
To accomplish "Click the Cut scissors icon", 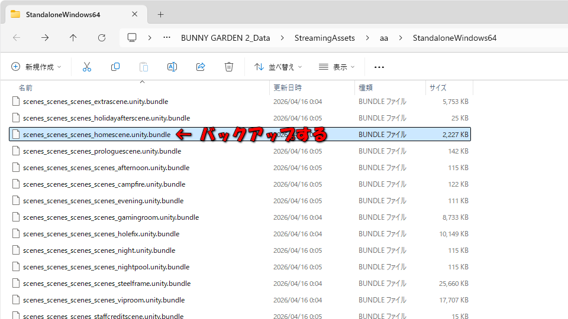I will pyautogui.click(x=87, y=67).
